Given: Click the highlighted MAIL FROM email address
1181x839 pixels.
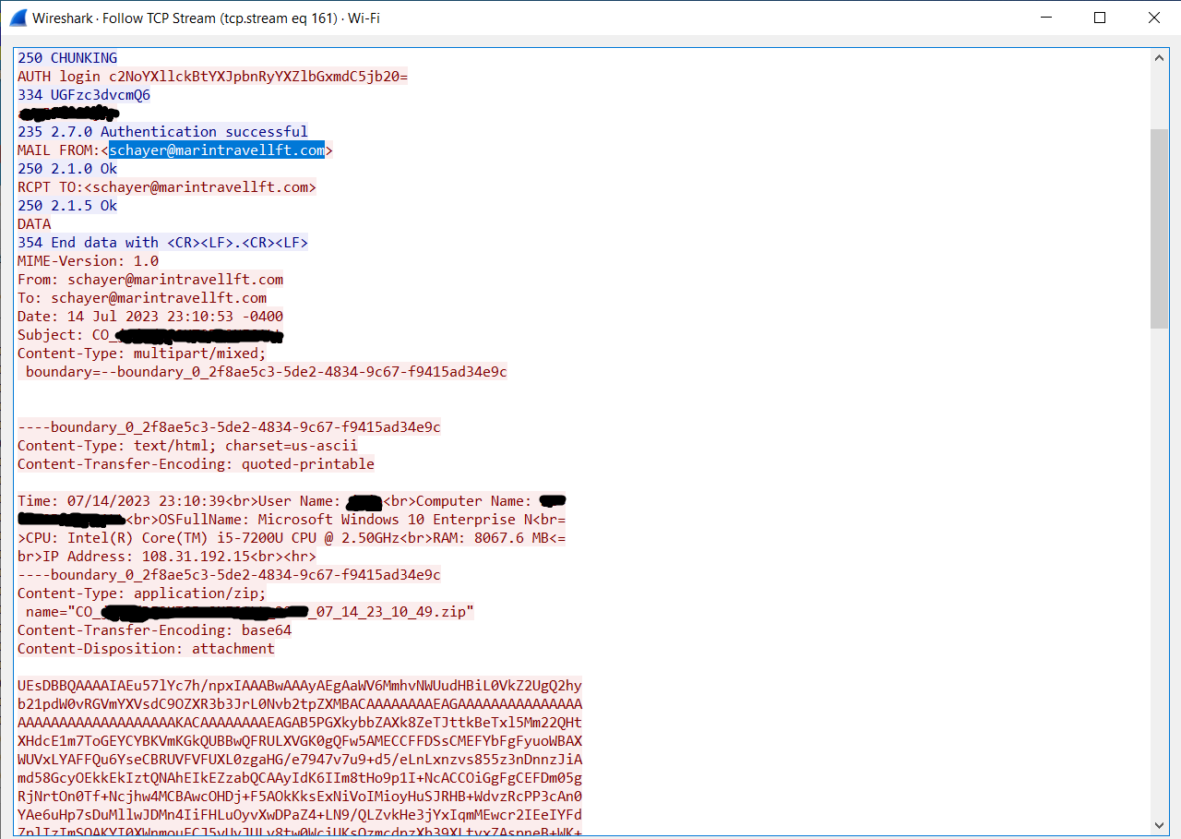Looking at the screenshot, I should pyautogui.click(x=217, y=150).
